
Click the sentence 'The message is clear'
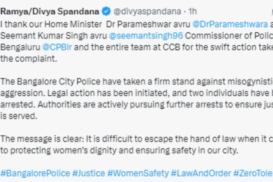coord(42,139)
